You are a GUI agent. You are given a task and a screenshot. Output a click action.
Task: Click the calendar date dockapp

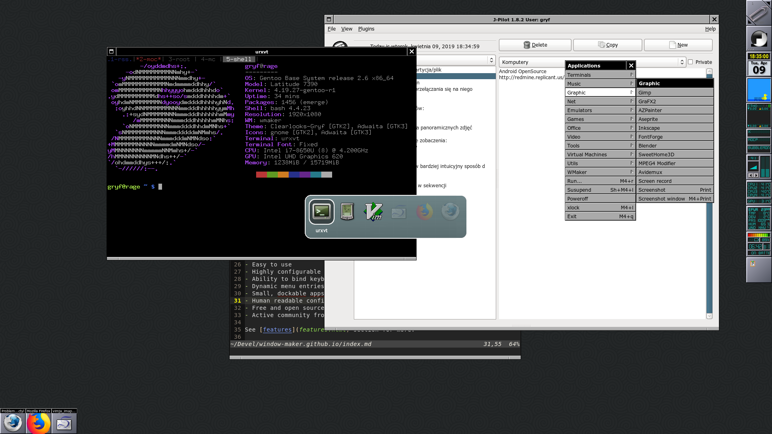759,68
